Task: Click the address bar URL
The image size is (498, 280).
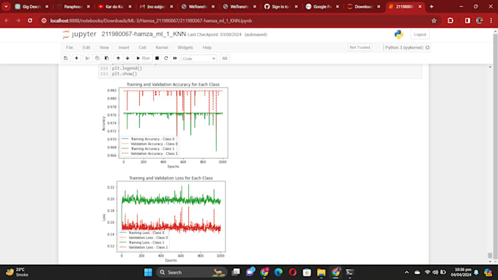Action: (x=151, y=20)
